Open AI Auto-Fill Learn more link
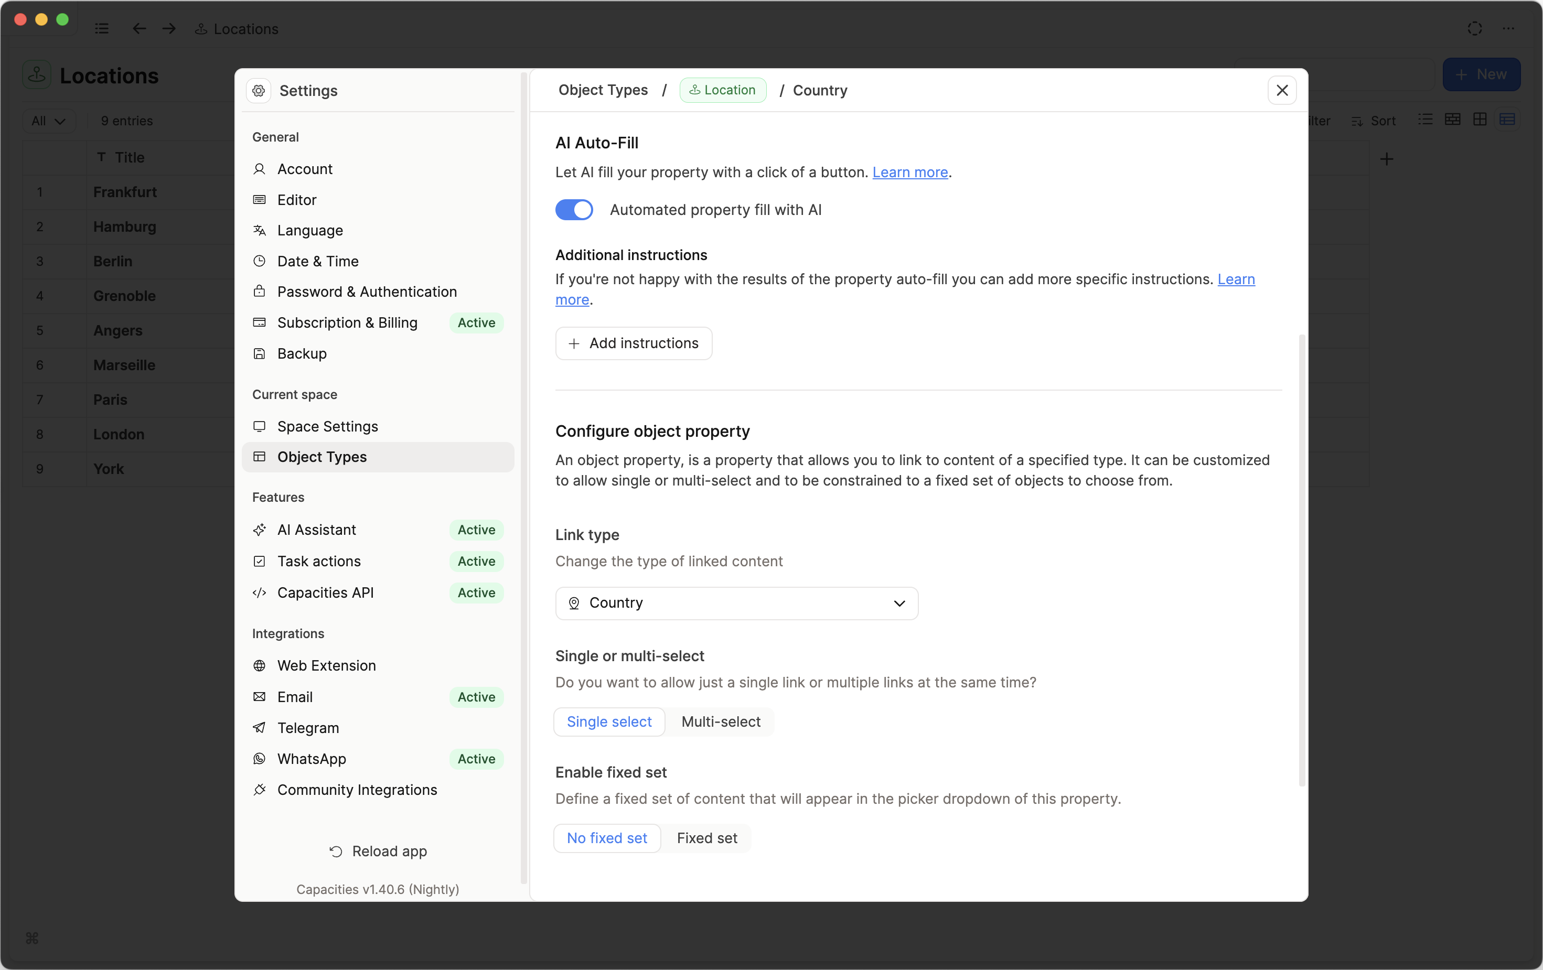This screenshot has width=1543, height=970. pyautogui.click(x=910, y=173)
